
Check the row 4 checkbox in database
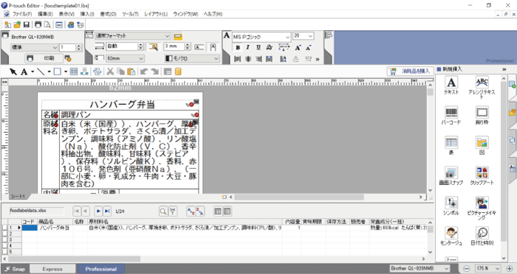4,246
